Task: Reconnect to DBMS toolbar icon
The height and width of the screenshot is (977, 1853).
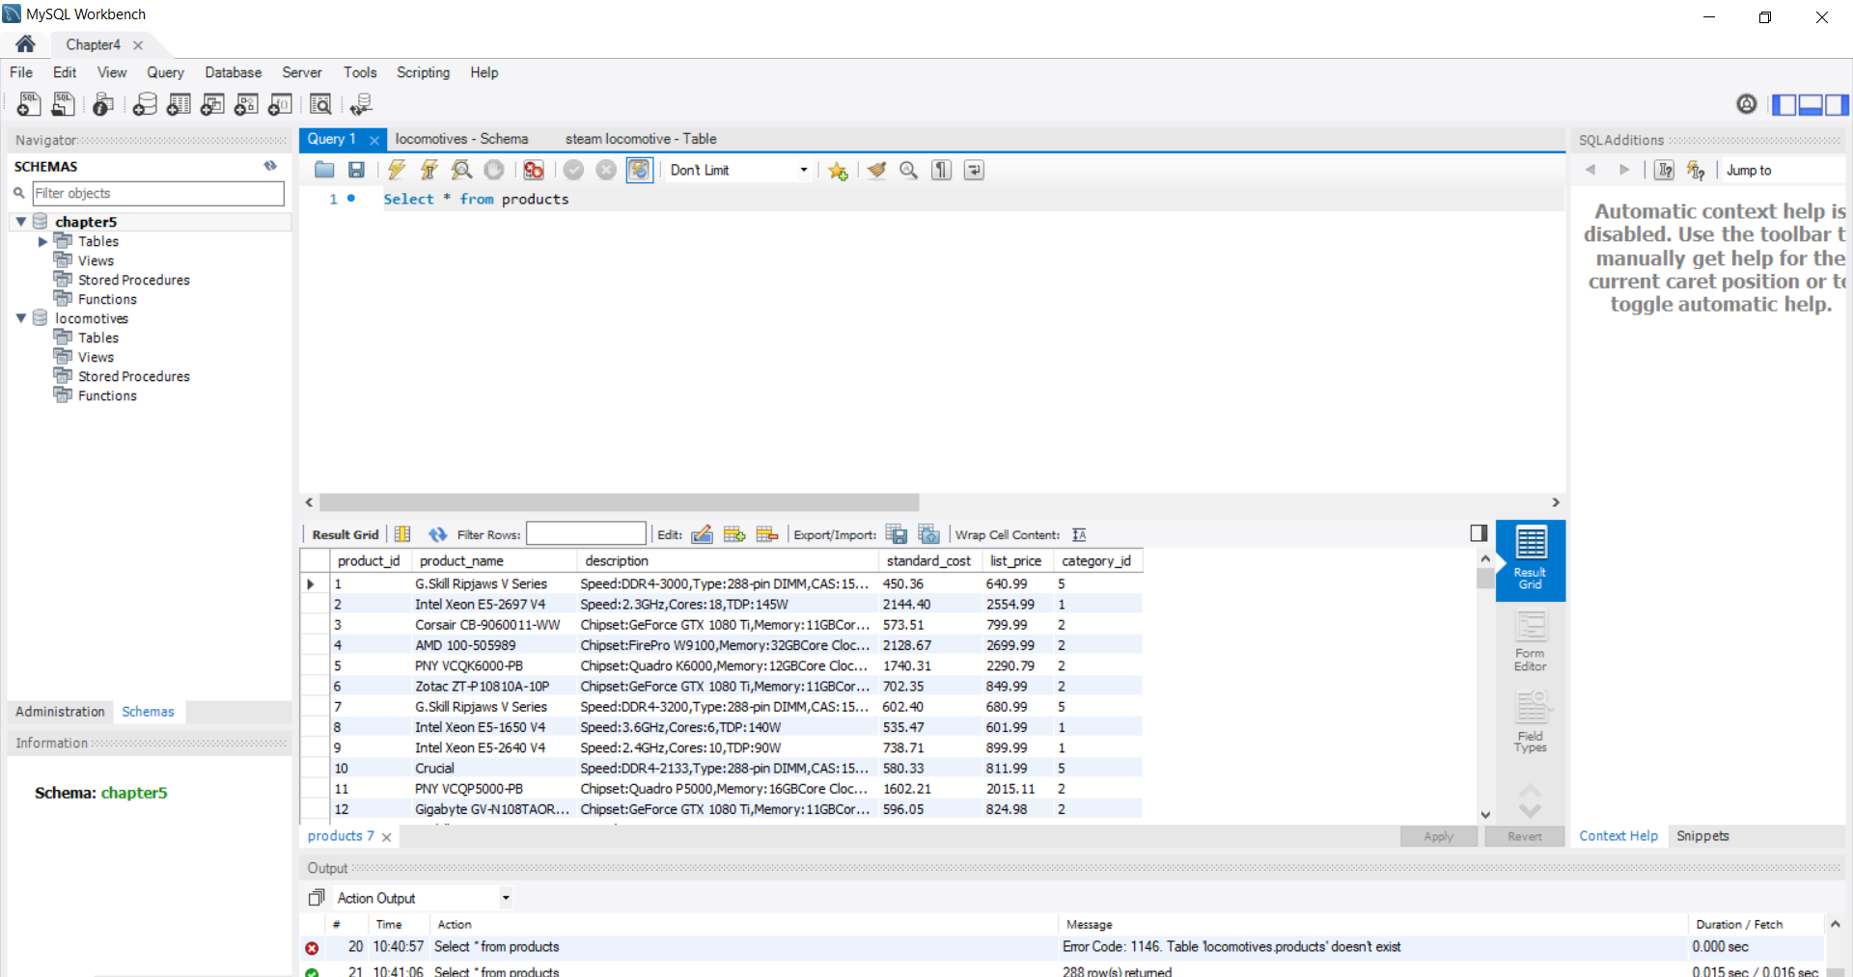Action: click(361, 104)
